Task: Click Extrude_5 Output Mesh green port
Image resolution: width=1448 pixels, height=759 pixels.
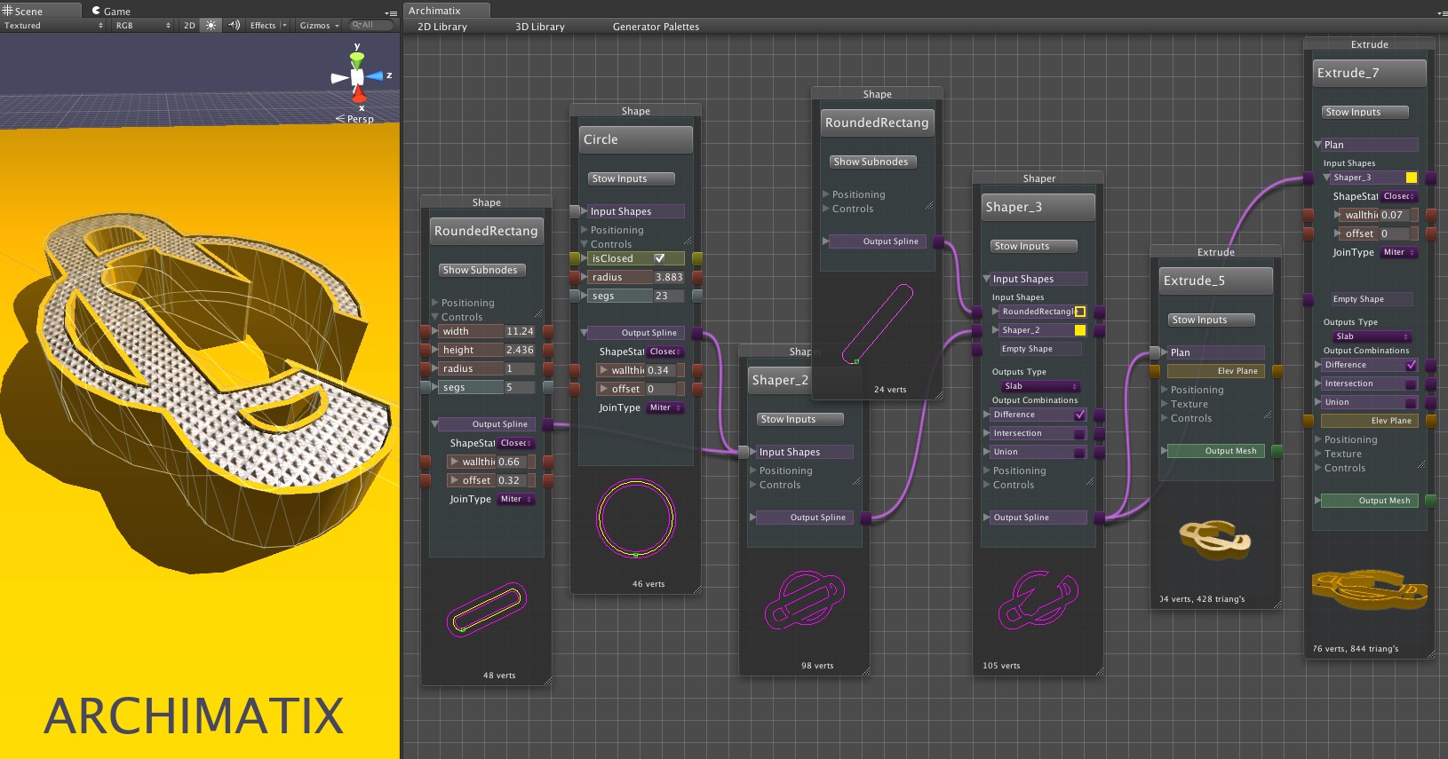Action: click(x=1277, y=451)
